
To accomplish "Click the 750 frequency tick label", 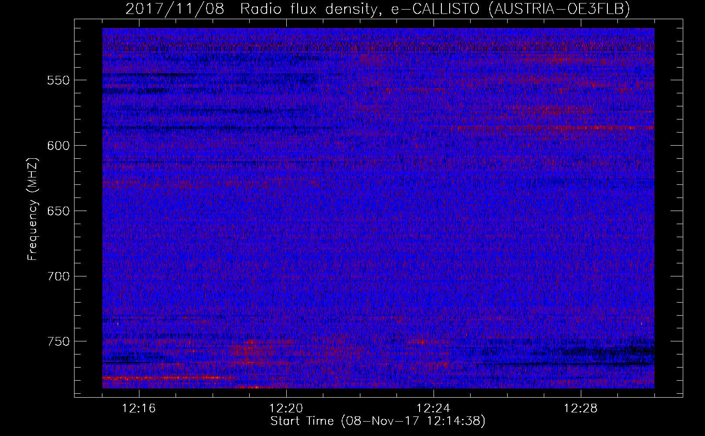I will coord(58,341).
